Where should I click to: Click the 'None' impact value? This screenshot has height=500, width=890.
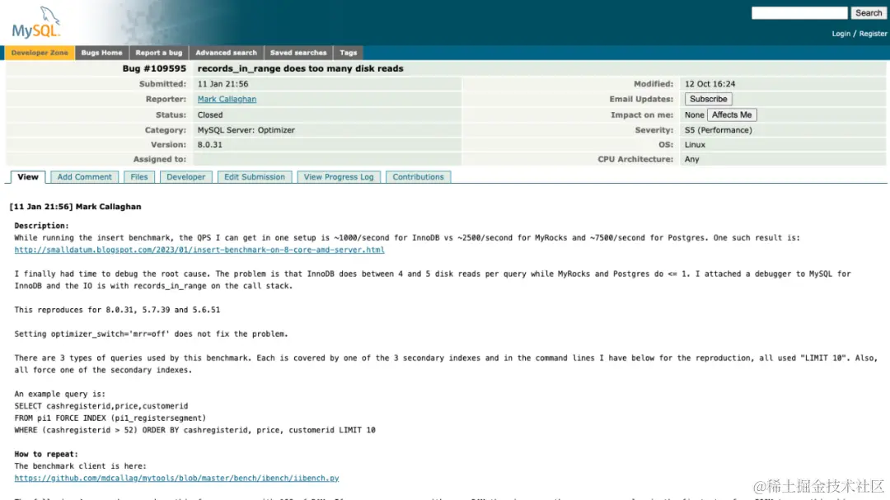[x=694, y=114]
